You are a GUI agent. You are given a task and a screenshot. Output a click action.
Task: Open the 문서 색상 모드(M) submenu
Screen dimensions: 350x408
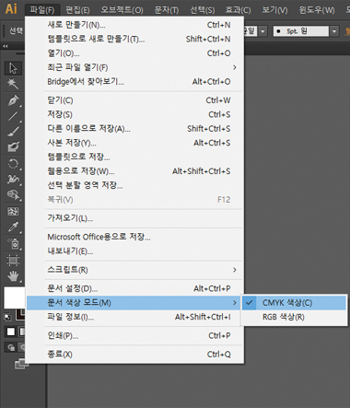[135, 303]
